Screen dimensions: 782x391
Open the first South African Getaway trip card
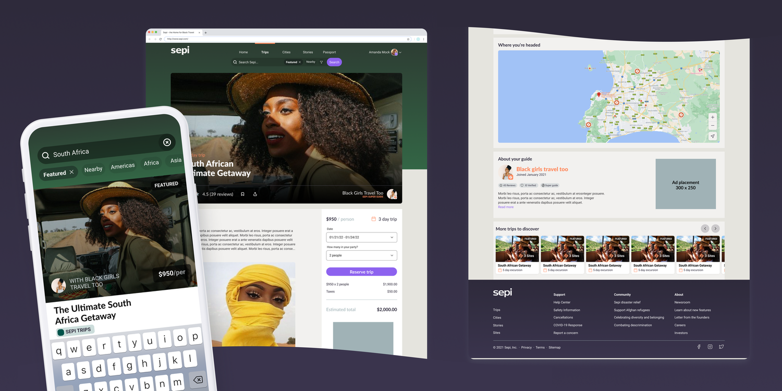pos(517,254)
